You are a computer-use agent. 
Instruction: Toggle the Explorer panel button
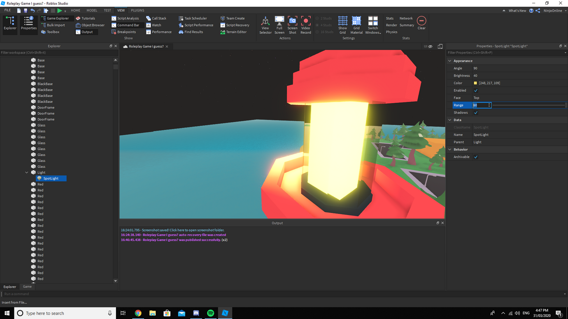tap(10, 25)
